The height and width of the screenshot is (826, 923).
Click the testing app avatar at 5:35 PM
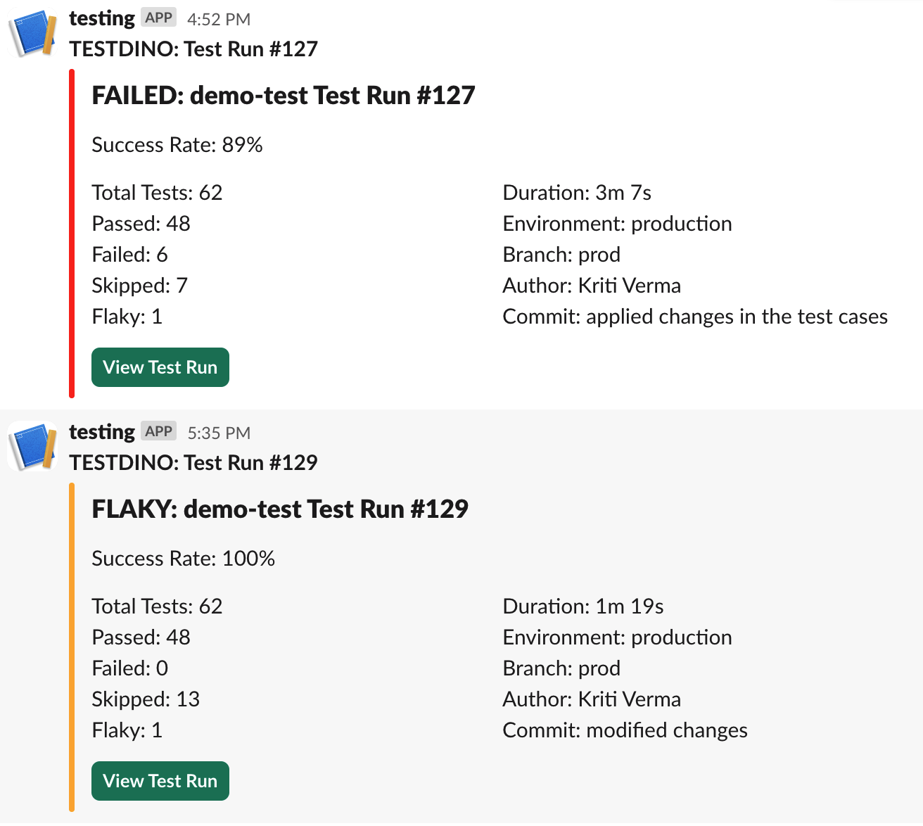click(x=32, y=447)
